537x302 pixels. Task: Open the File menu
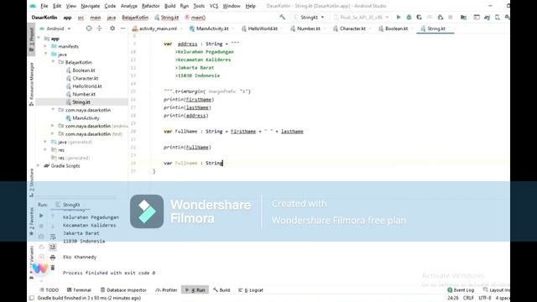[44, 6]
